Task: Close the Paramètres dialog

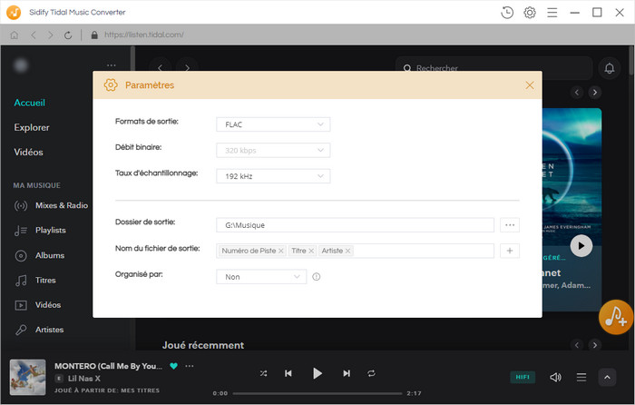Action: 530,85
